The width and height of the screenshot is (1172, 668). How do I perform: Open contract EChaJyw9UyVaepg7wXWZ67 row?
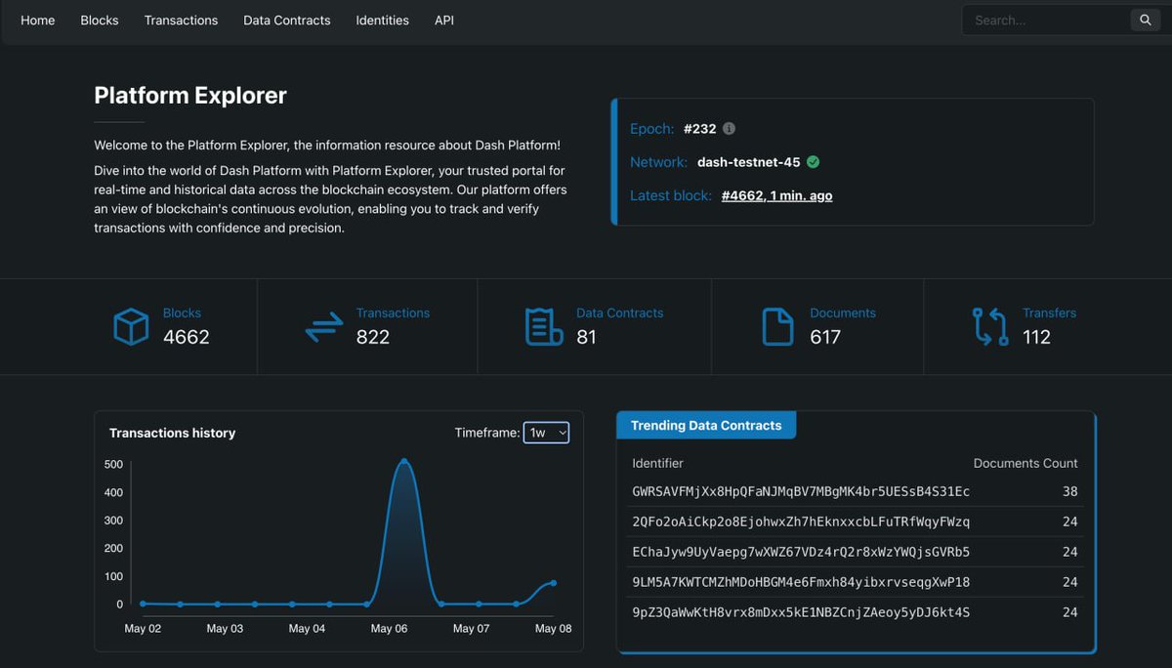click(855, 552)
